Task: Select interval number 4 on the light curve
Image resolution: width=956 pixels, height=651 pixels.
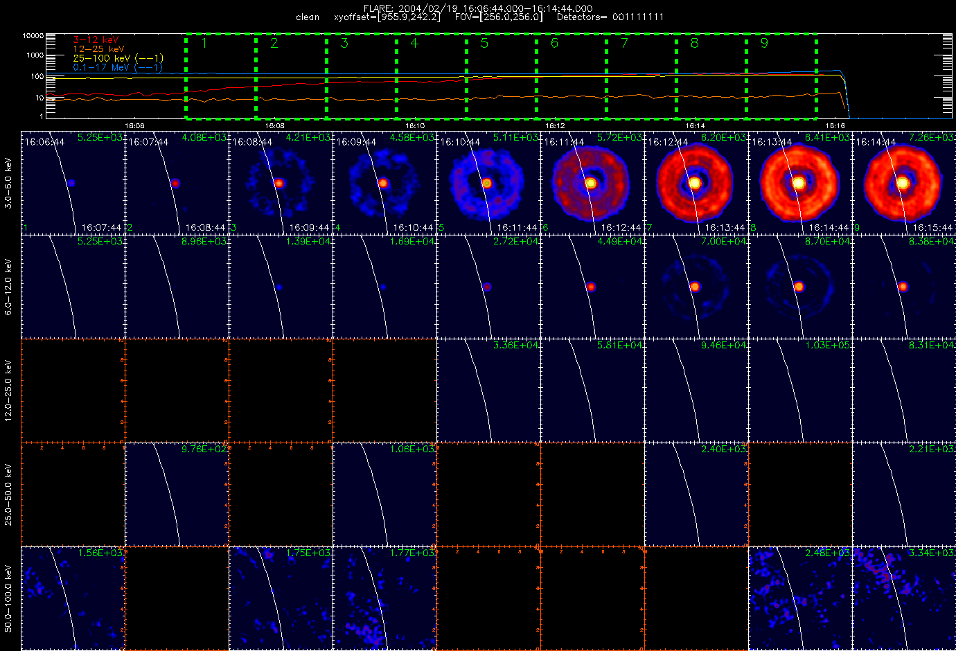Action: point(414,43)
